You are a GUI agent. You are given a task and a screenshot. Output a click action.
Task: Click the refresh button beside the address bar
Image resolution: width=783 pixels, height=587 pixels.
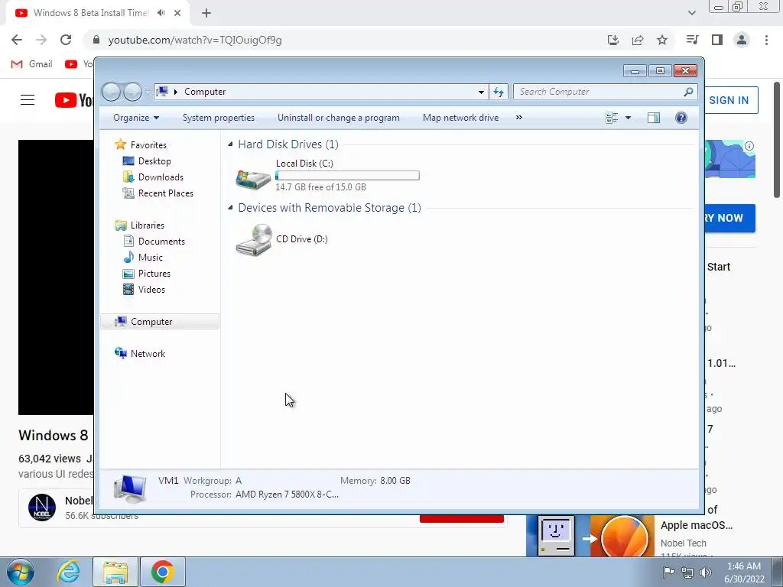(x=499, y=92)
